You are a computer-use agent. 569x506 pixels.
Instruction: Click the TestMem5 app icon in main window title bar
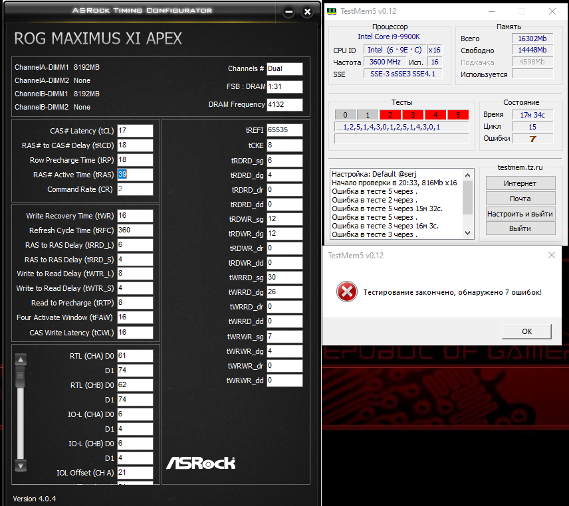(331, 11)
